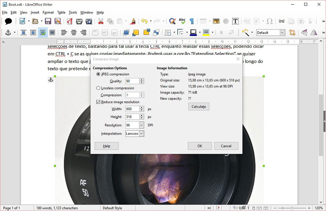
Task: Select the highlighted Optimal Page Wrap icon
Action: pyautogui.click(x=43, y=33)
